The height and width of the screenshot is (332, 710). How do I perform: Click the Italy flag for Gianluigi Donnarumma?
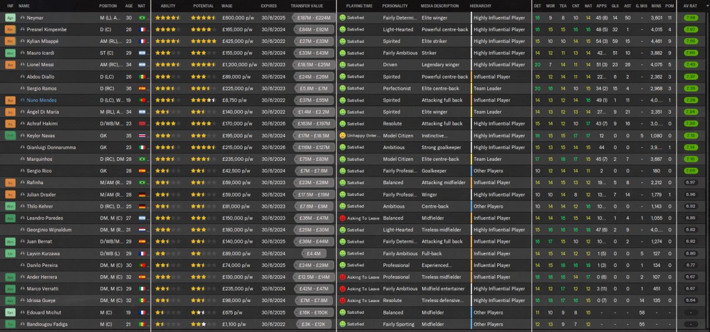(141, 147)
